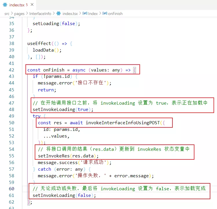Click line number 35 in gutter
Image resolution: width=217 pixels, height=209 pixels.
click(12, 24)
